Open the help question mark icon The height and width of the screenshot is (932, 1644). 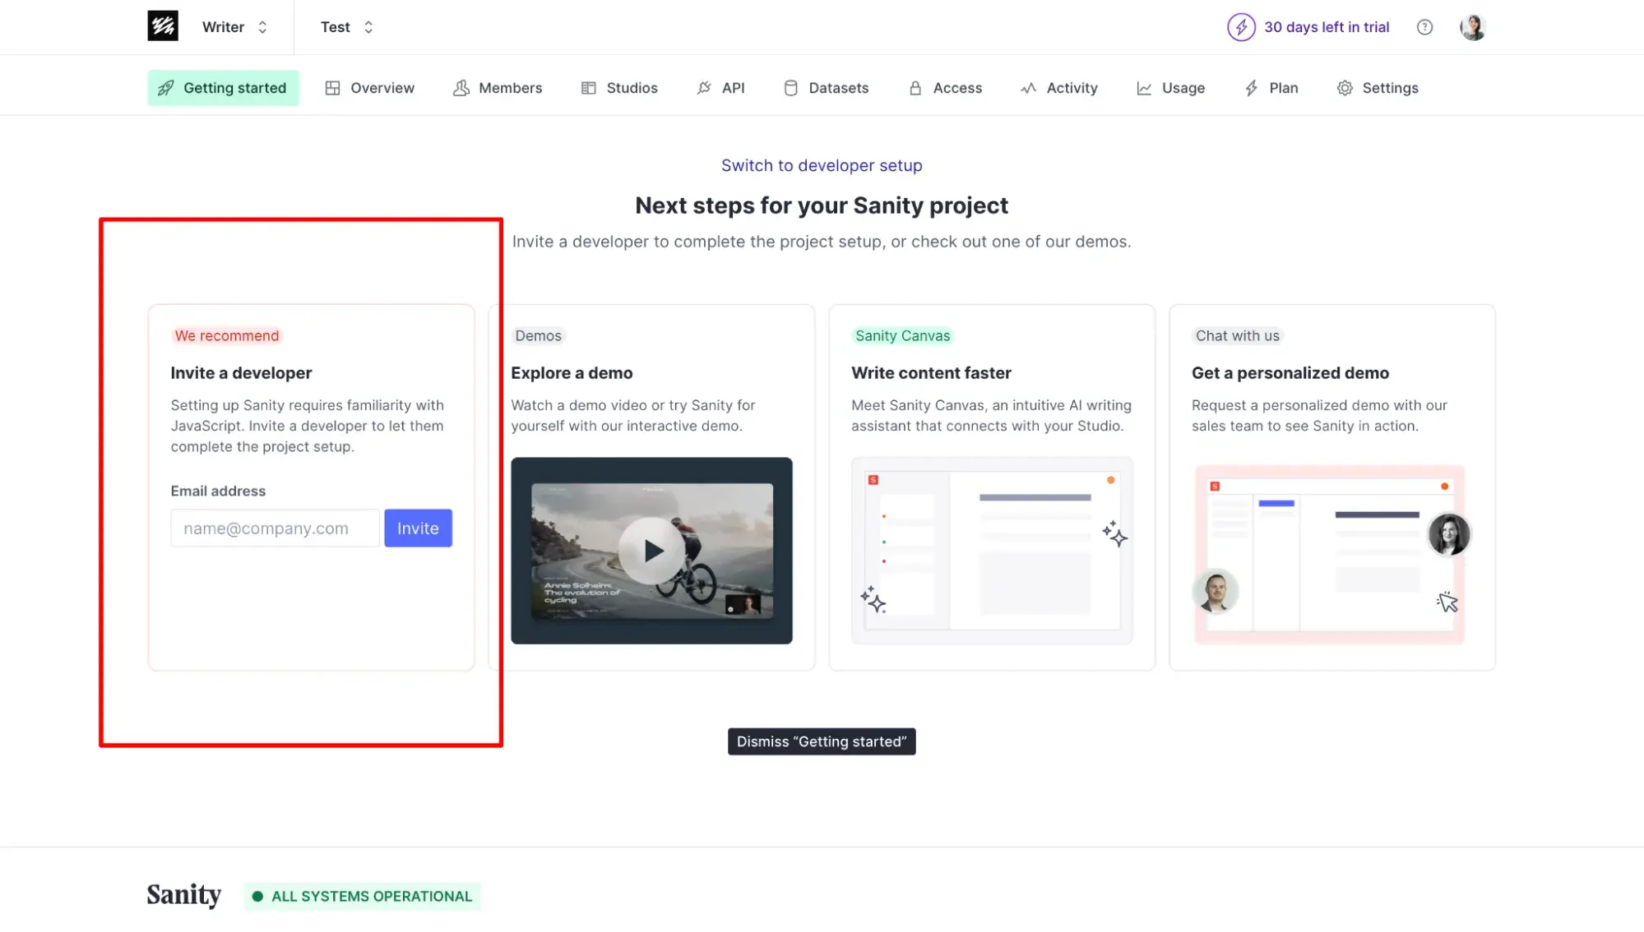1424,27
